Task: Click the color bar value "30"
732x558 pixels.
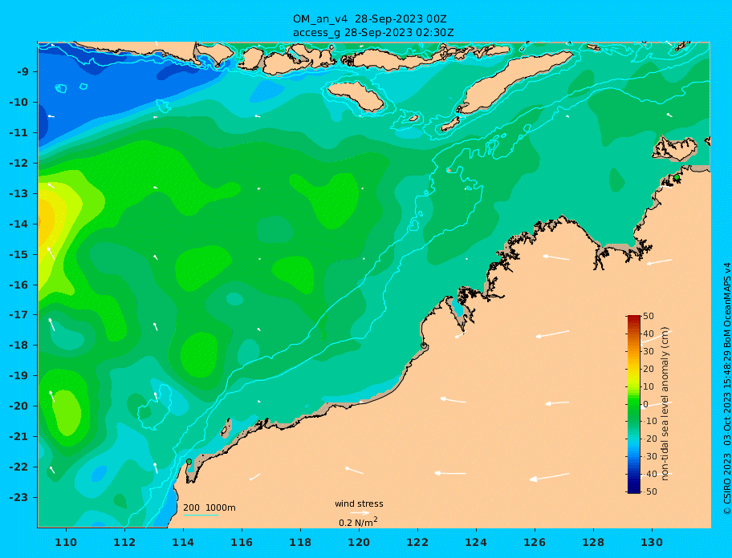Action: tap(649, 351)
